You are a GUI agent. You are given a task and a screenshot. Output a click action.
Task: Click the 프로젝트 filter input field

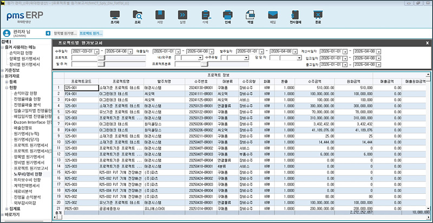pyautogui.click(x=83, y=57)
